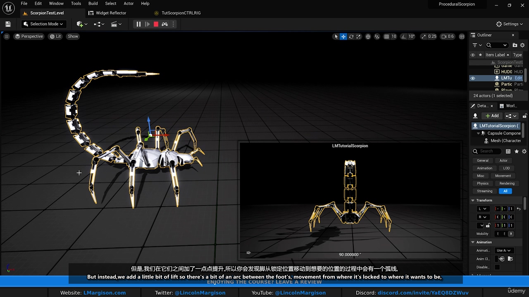Select the HUD0 actor in the Outliner
This screenshot has height=297, width=529.
506,72
